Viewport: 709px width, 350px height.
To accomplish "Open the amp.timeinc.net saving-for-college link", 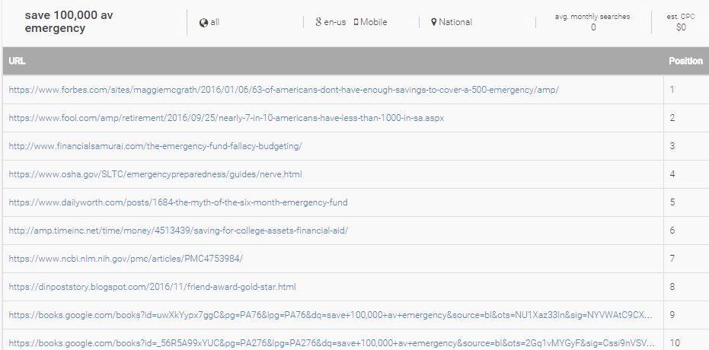I will pyautogui.click(x=178, y=231).
